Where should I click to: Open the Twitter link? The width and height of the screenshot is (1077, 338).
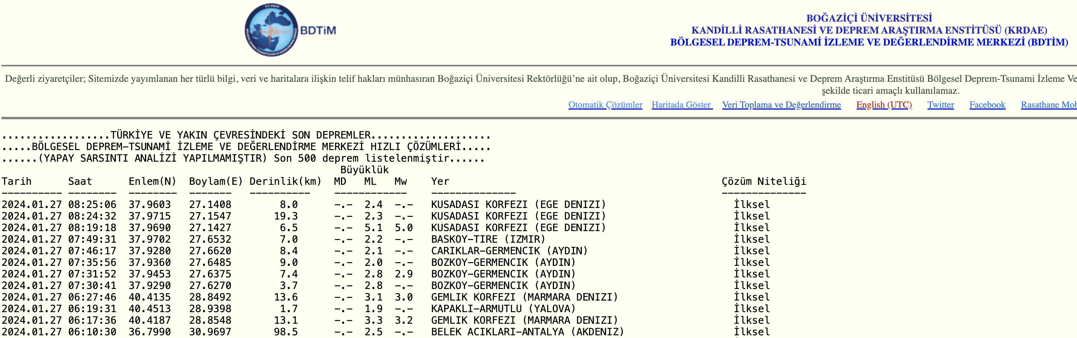(940, 105)
